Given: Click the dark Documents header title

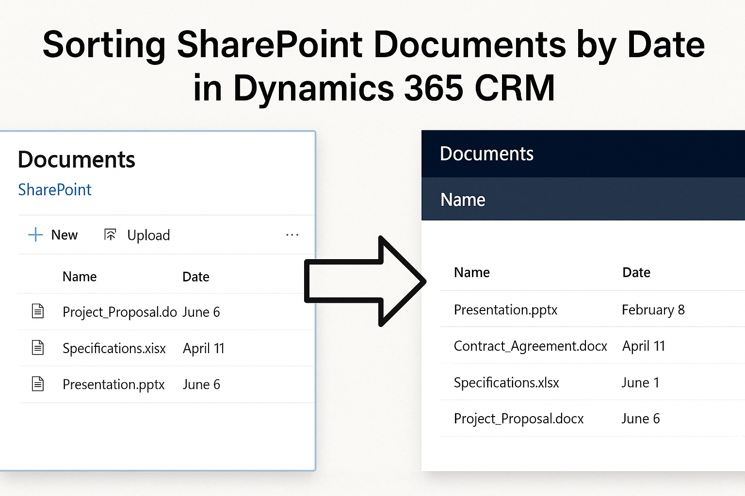Looking at the screenshot, I should tap(486, 154).
